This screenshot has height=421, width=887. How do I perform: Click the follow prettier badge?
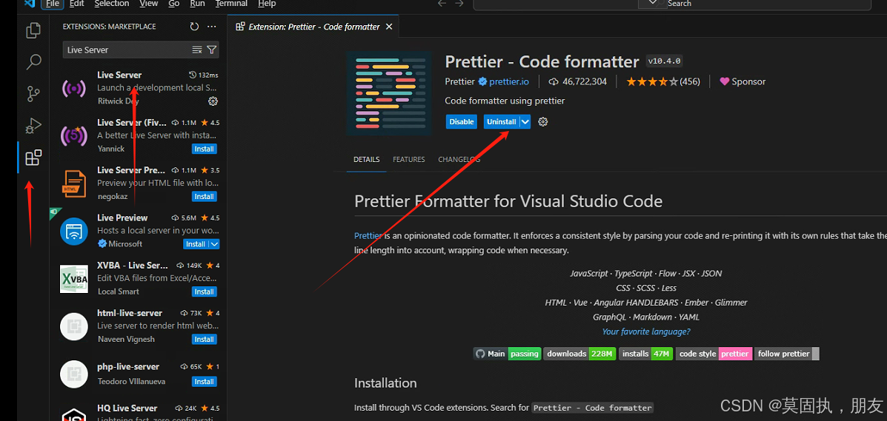click(787, 354)
